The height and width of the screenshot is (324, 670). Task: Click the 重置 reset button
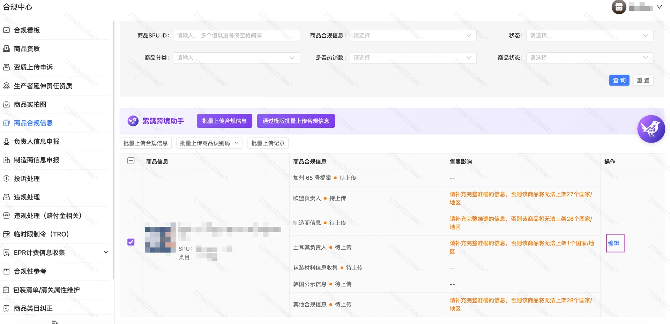tap(643, 80)
